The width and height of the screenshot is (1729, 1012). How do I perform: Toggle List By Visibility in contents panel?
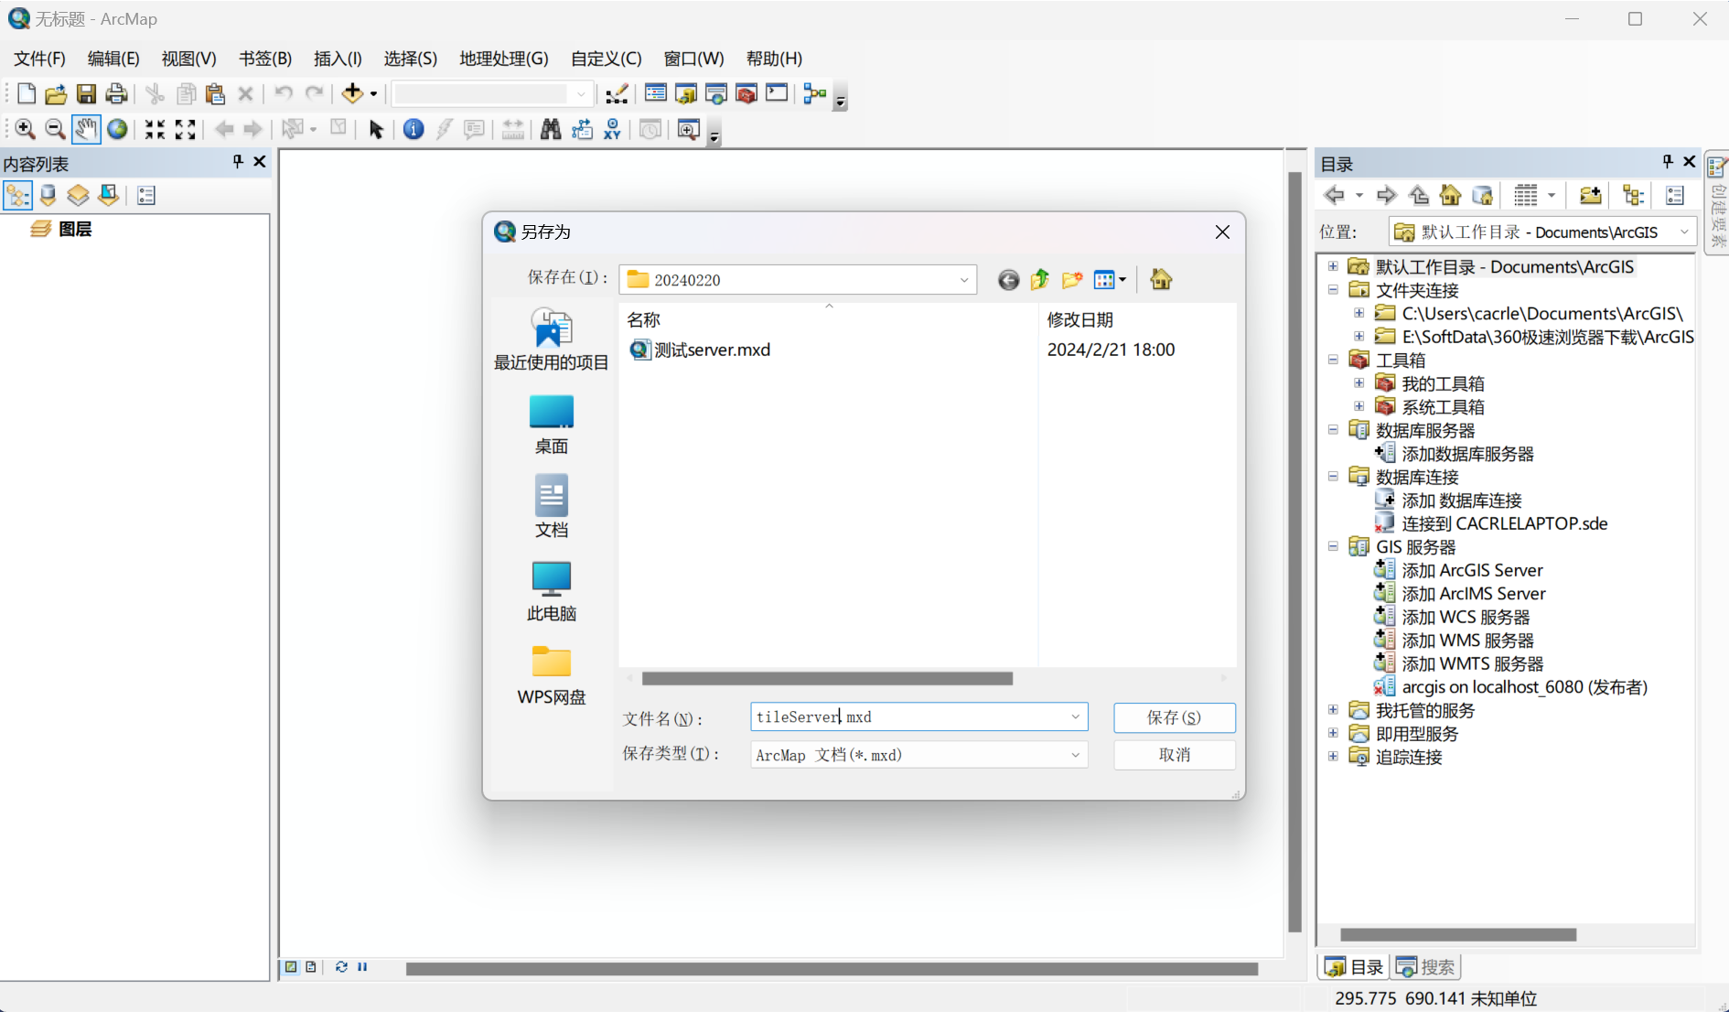[78, 195]
